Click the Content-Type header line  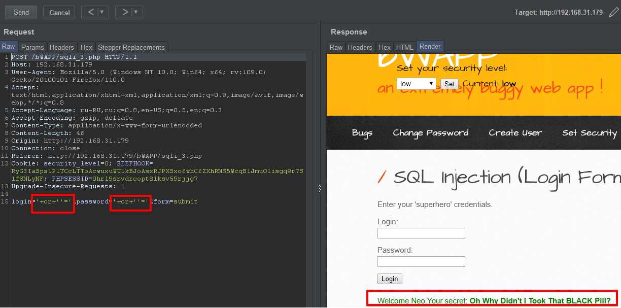[107, 125]
